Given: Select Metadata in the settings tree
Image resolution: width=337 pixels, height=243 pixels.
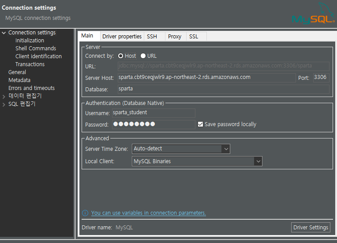Looking at the screenshot, I should click(x=19, y=80).
